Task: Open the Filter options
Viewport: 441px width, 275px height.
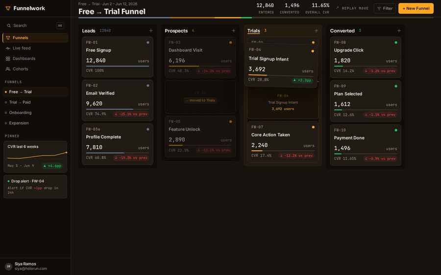Action: (385, 8)
